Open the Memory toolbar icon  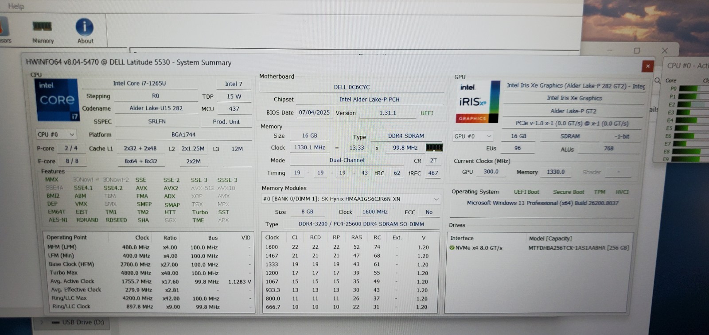tap(43, 31)
